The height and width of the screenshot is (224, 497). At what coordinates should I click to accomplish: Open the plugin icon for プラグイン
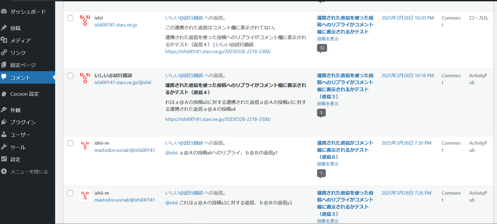coord(4,122)
